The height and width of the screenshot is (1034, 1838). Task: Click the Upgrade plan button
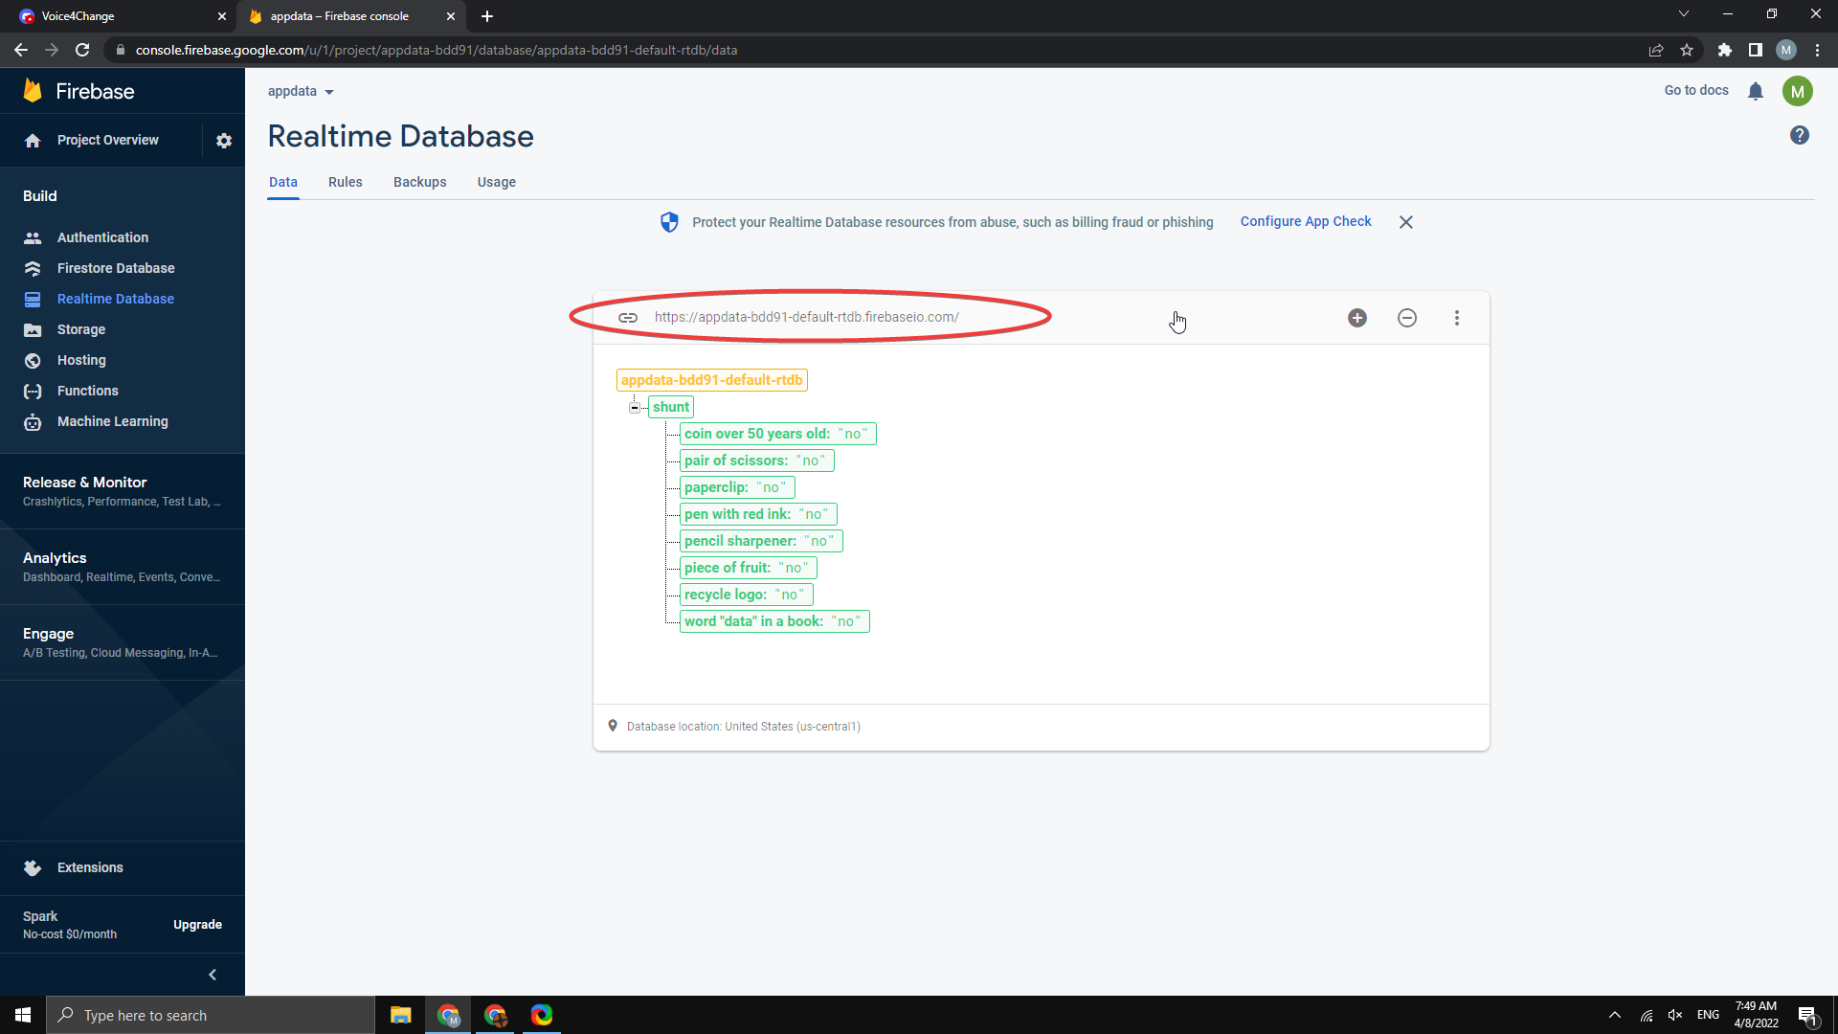(x=197, y=925)
